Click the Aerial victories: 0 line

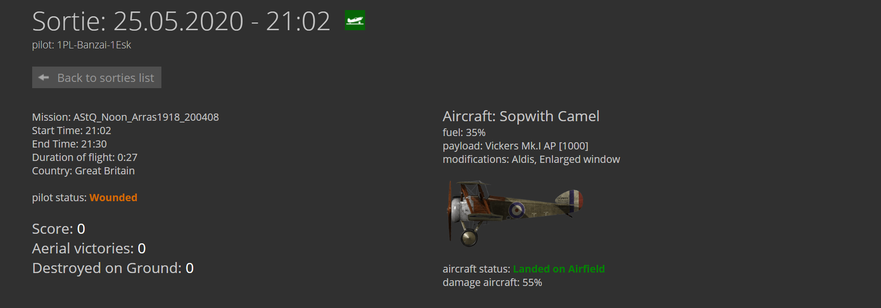(89, 249)
